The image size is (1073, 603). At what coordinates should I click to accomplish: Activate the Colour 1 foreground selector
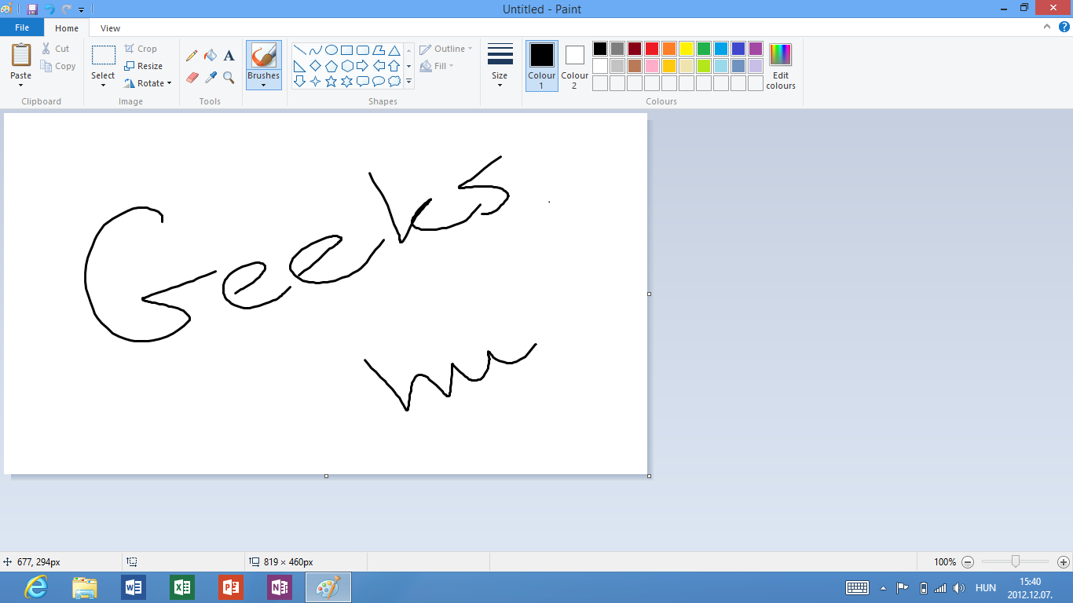[541, 64]
